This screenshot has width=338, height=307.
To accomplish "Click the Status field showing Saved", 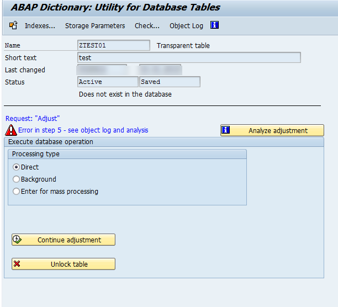I will [170, 82].
